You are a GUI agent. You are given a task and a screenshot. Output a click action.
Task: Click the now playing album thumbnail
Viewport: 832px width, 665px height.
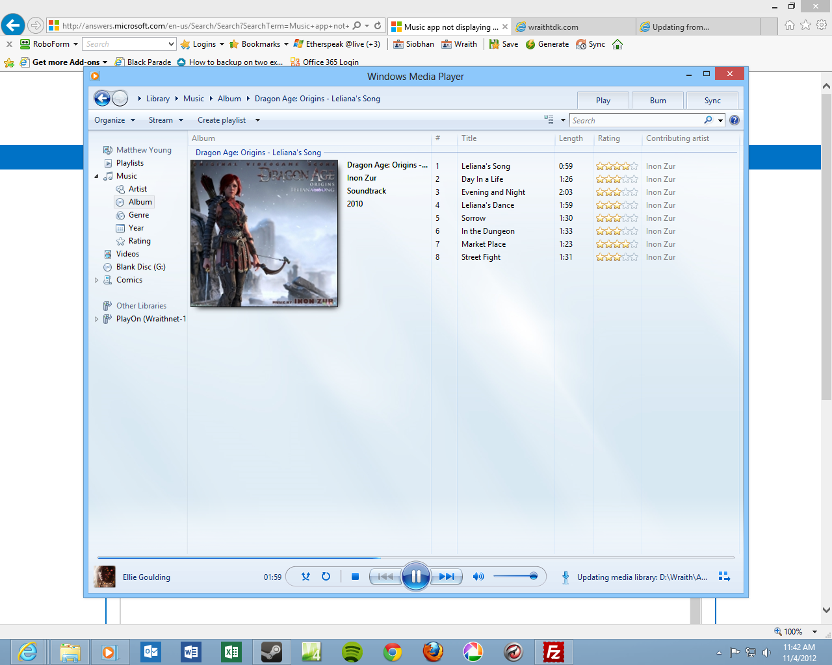pyautogui.click(x=105, y=577)
